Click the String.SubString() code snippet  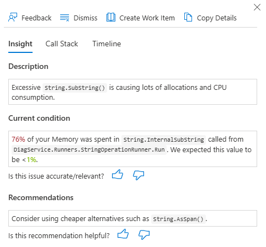coord(75,88)
